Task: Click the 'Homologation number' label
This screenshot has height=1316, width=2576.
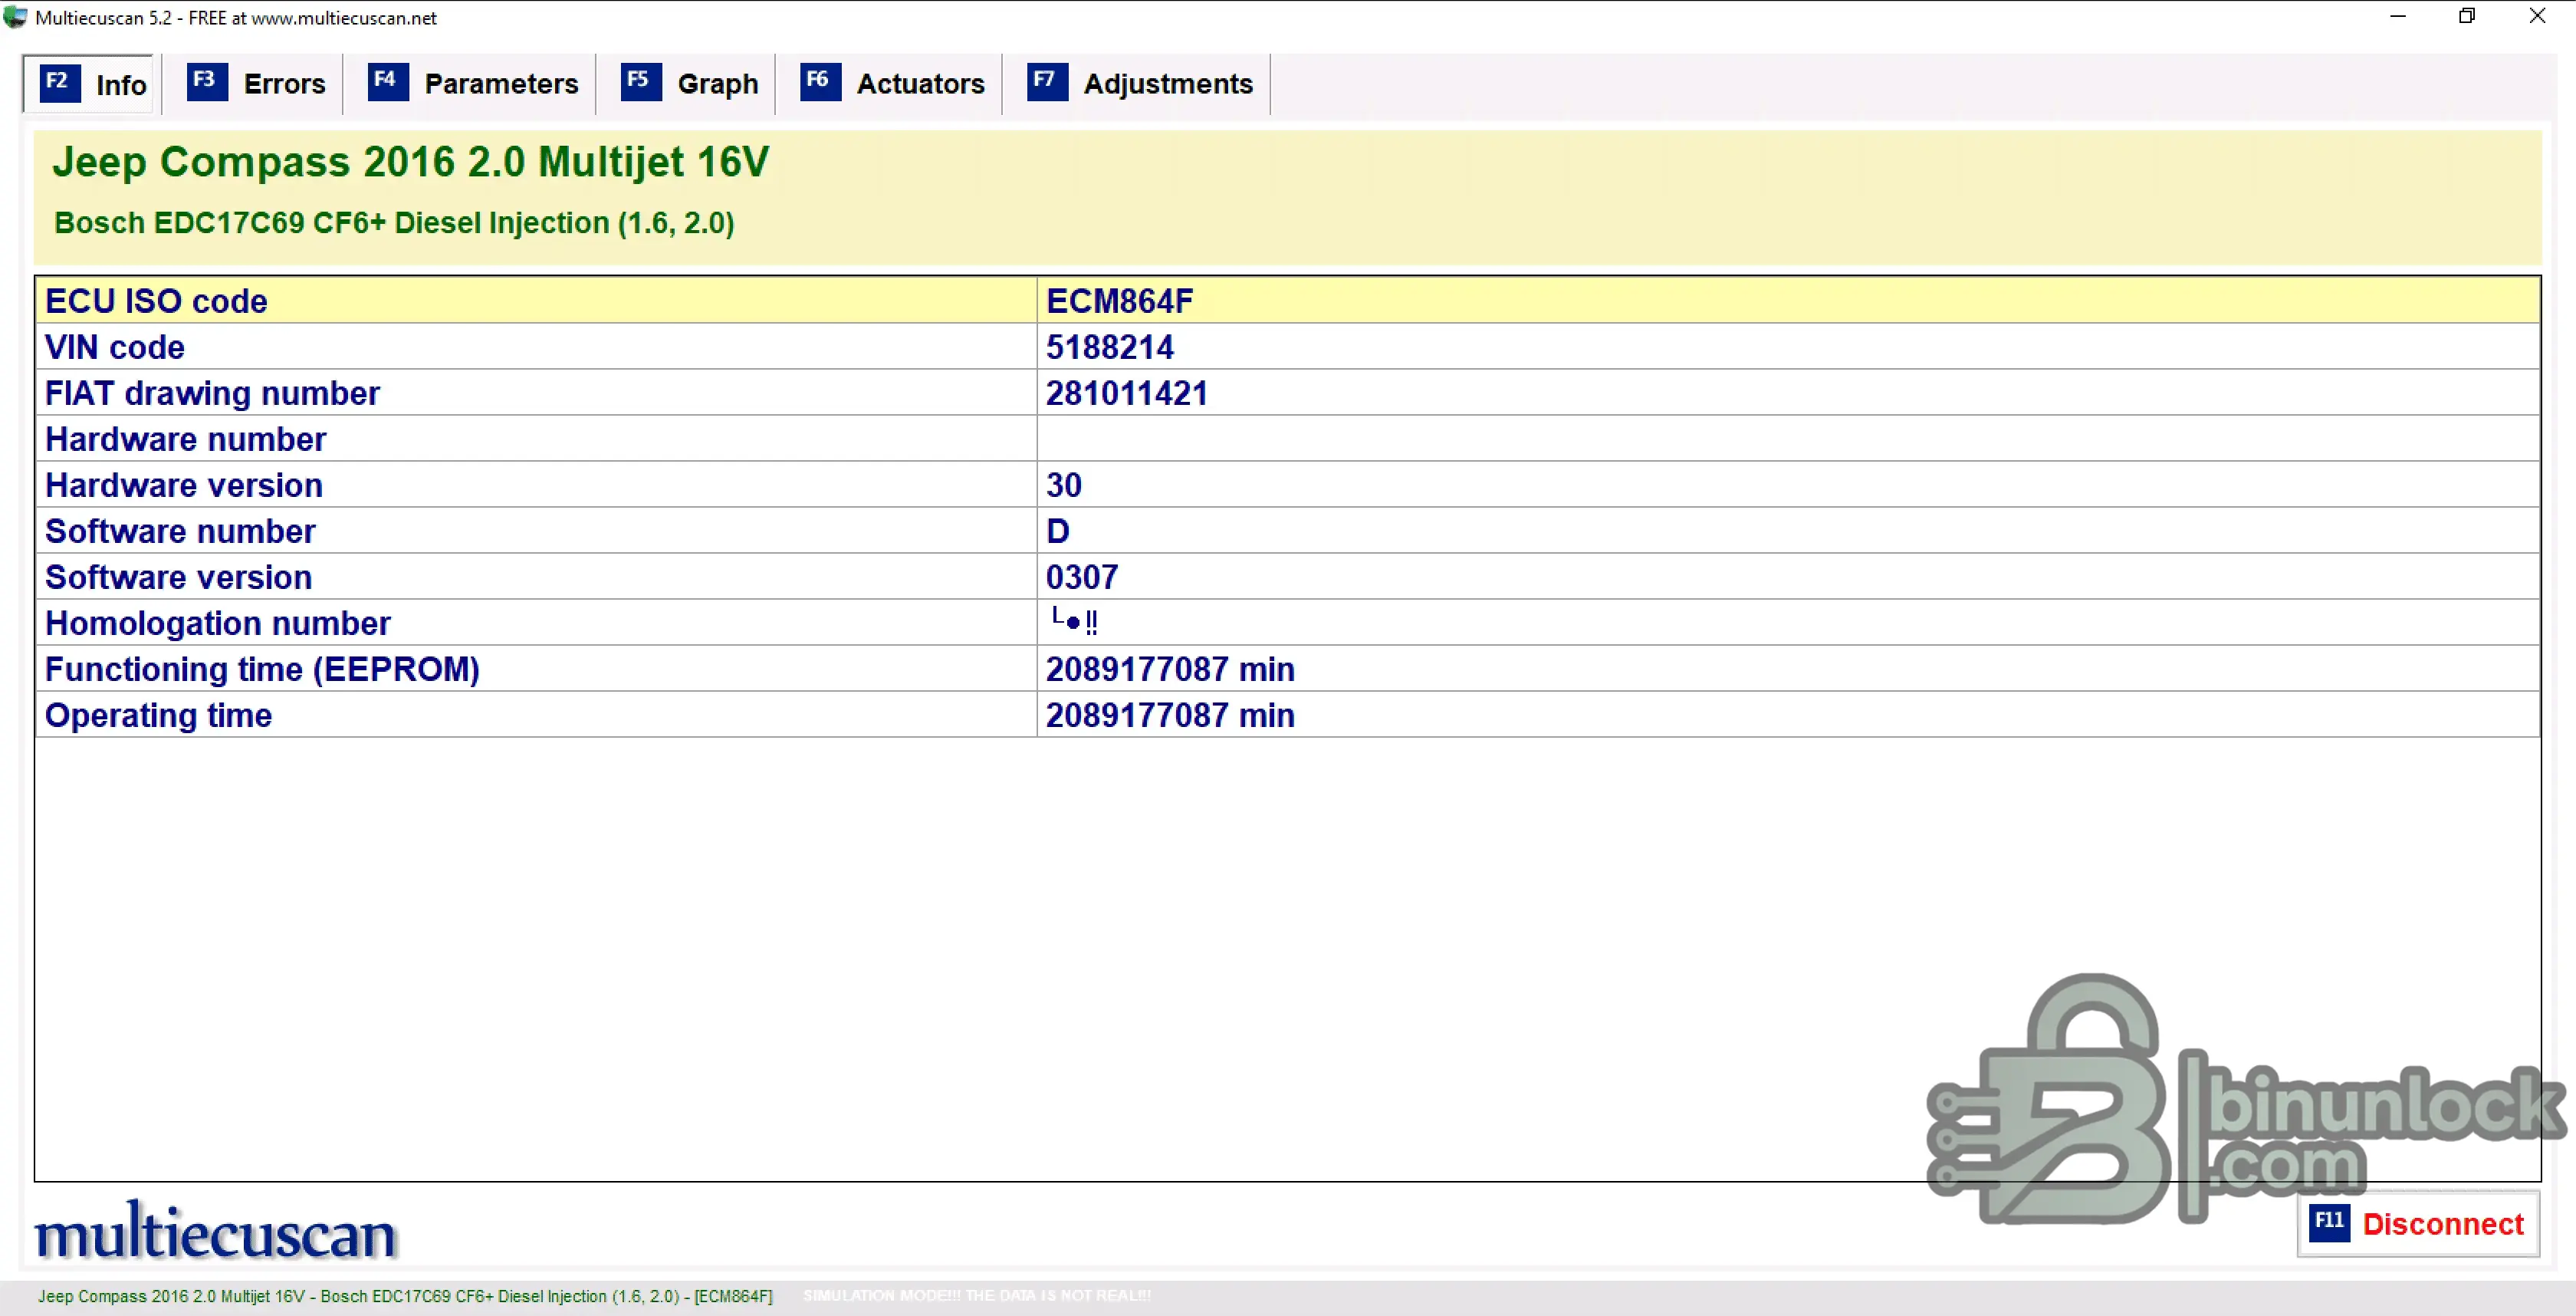Action: pos(218,623)
